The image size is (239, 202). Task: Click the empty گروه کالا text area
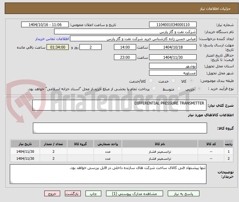point(120,128)
